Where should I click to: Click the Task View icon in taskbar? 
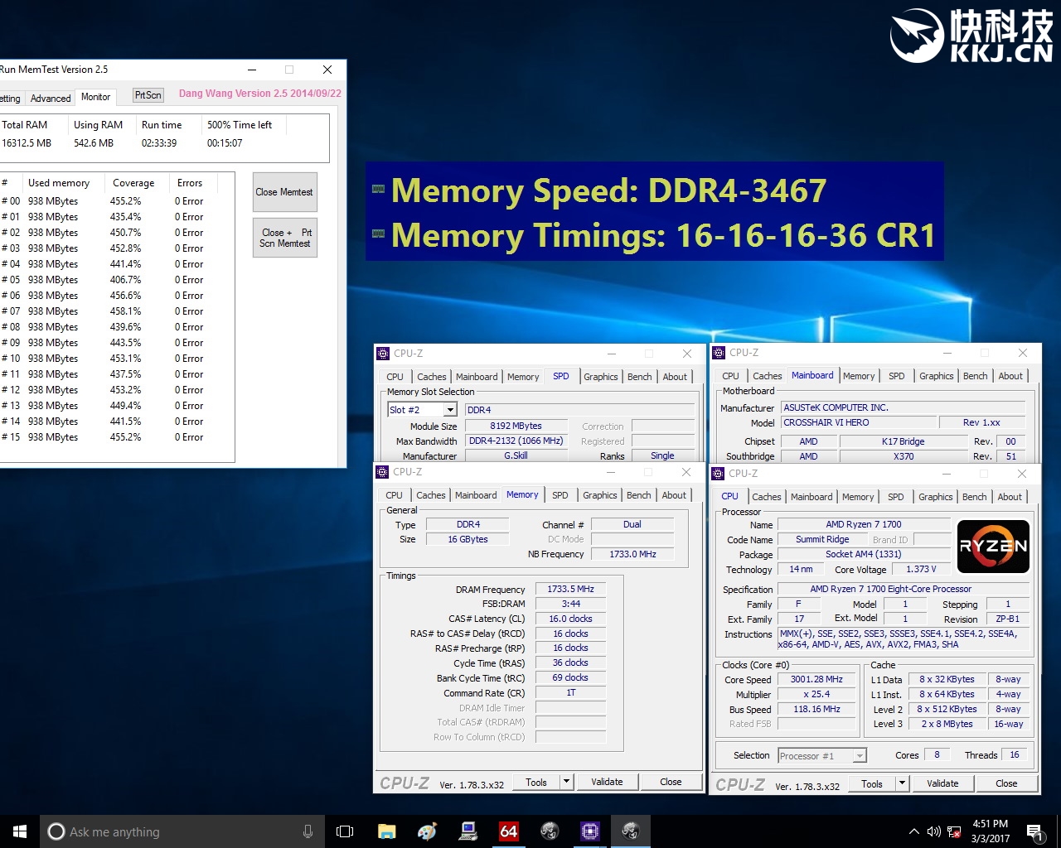coord(345,831)
